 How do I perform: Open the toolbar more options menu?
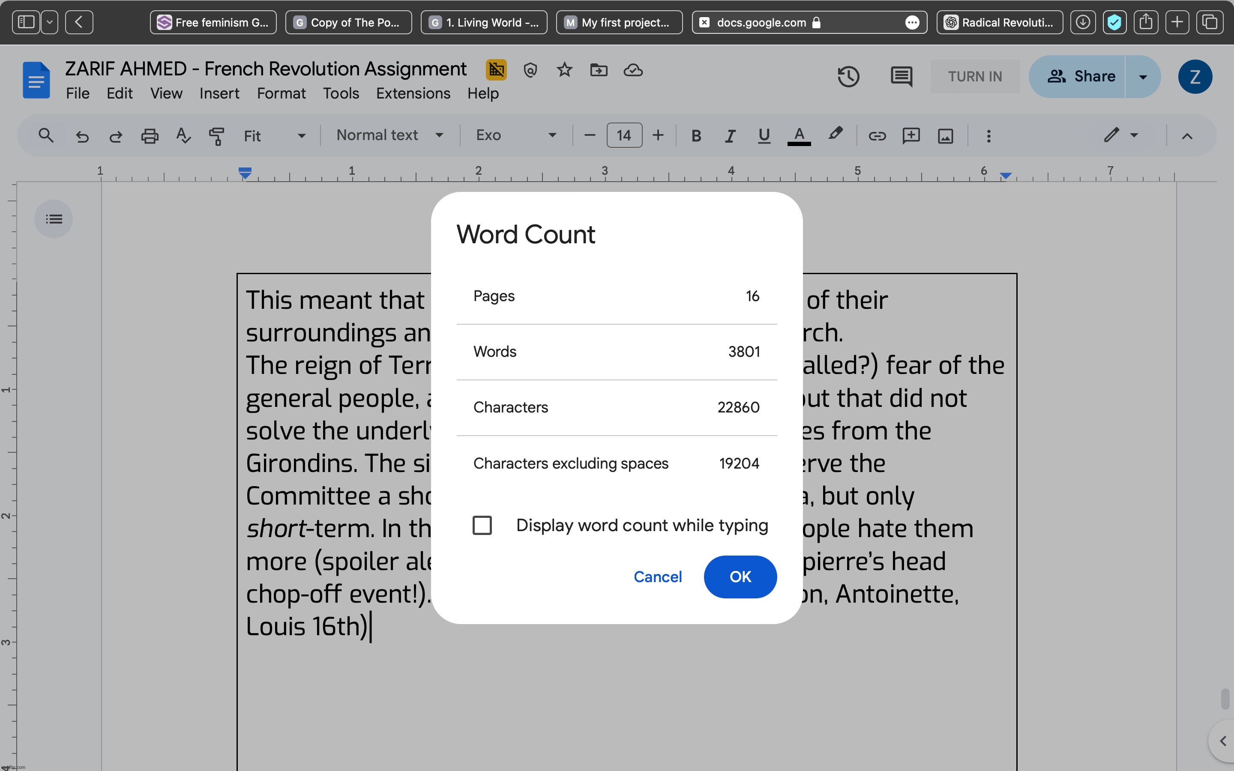tap(989, 136)
